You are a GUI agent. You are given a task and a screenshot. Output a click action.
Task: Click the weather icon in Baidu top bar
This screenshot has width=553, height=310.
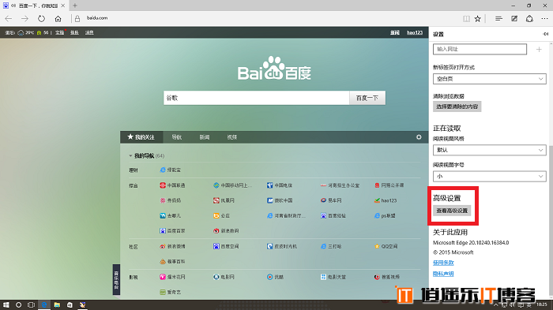point(21,33)
